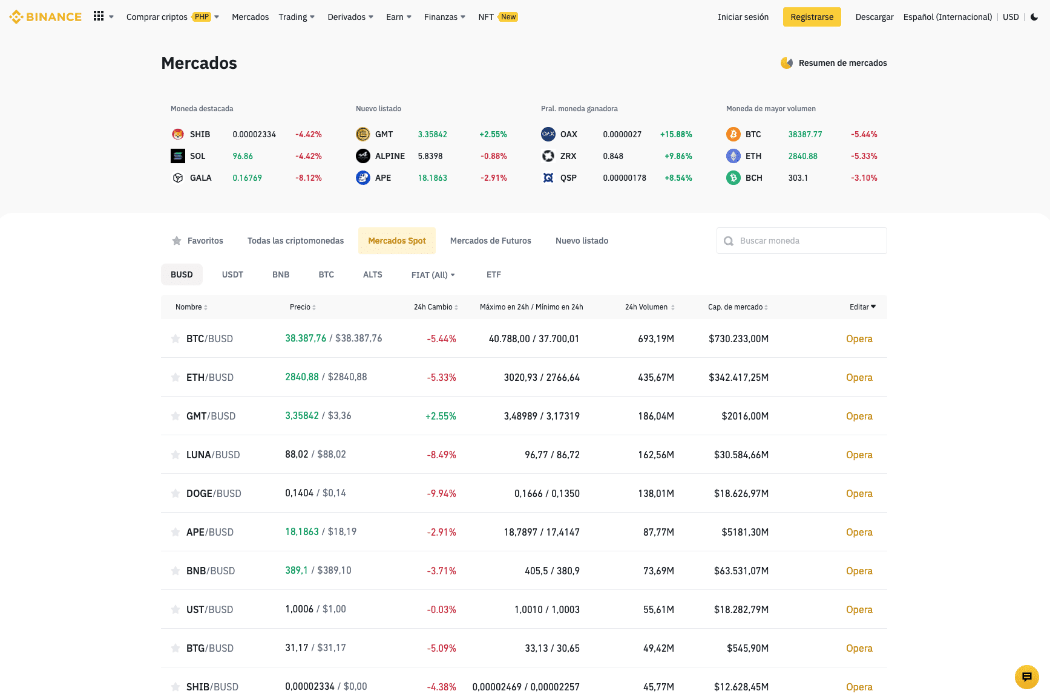Image resolution: width=1050 pixels, height=694 pixels.
Task: Open the Mercados nav item
Action: 250,17
